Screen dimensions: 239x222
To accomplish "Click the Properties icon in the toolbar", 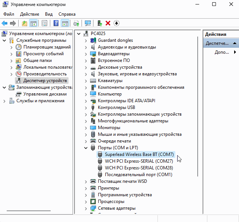I will (44, 24).
